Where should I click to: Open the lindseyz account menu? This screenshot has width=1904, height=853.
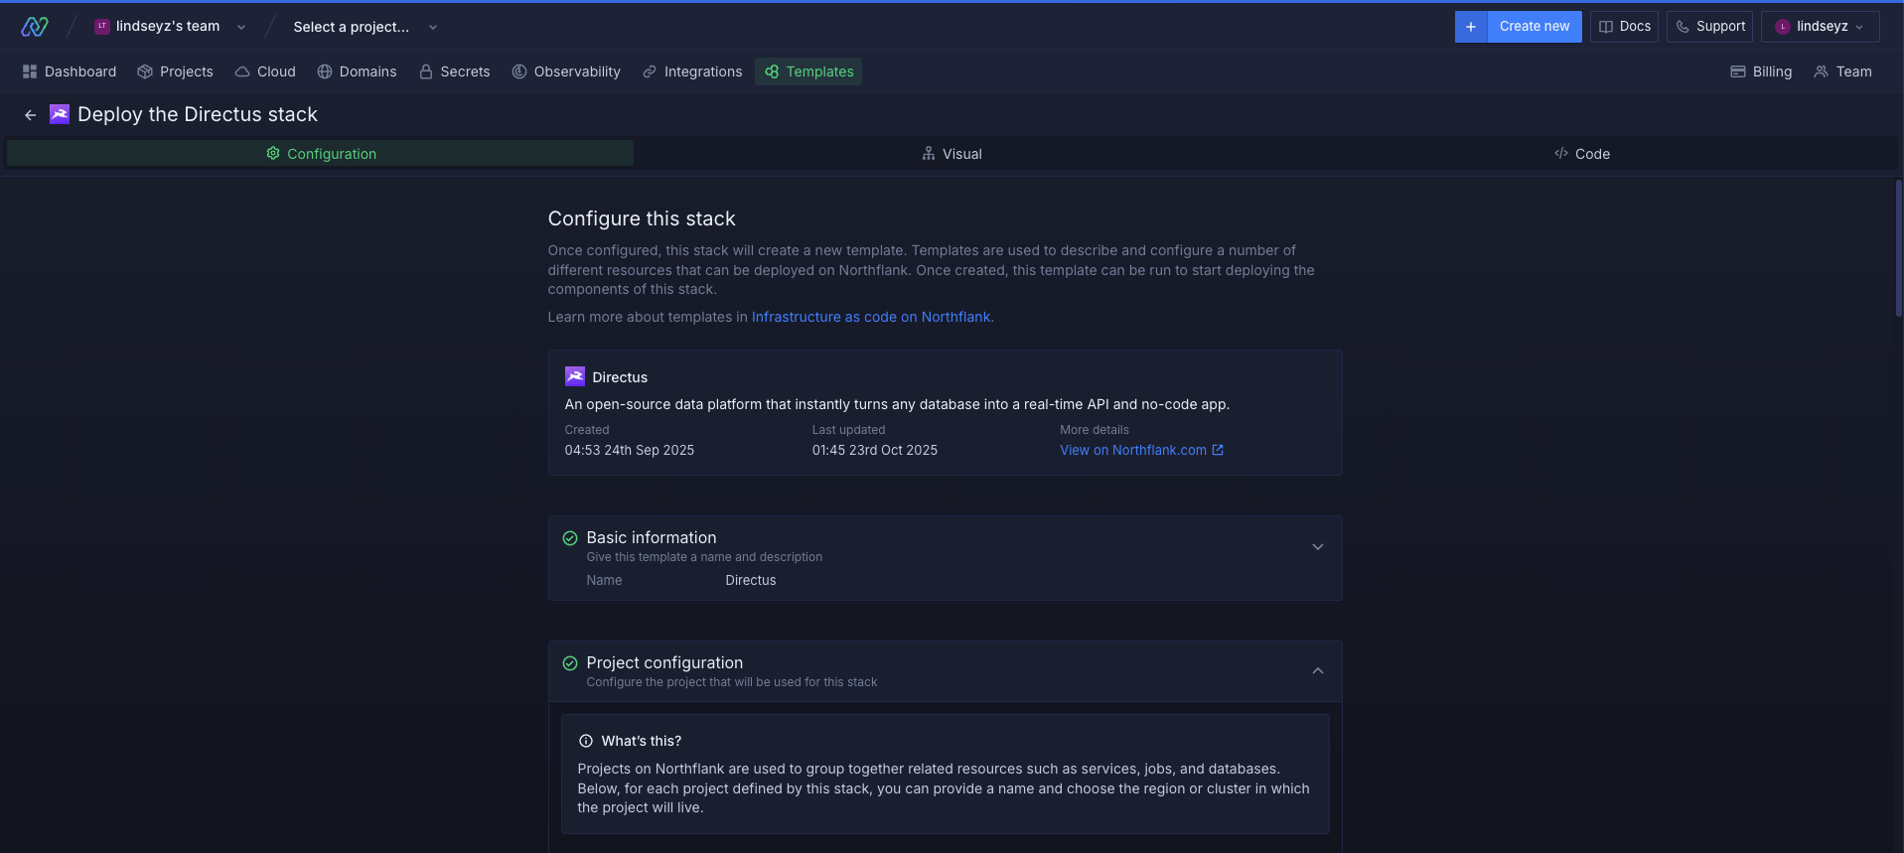coord(1821,27)
